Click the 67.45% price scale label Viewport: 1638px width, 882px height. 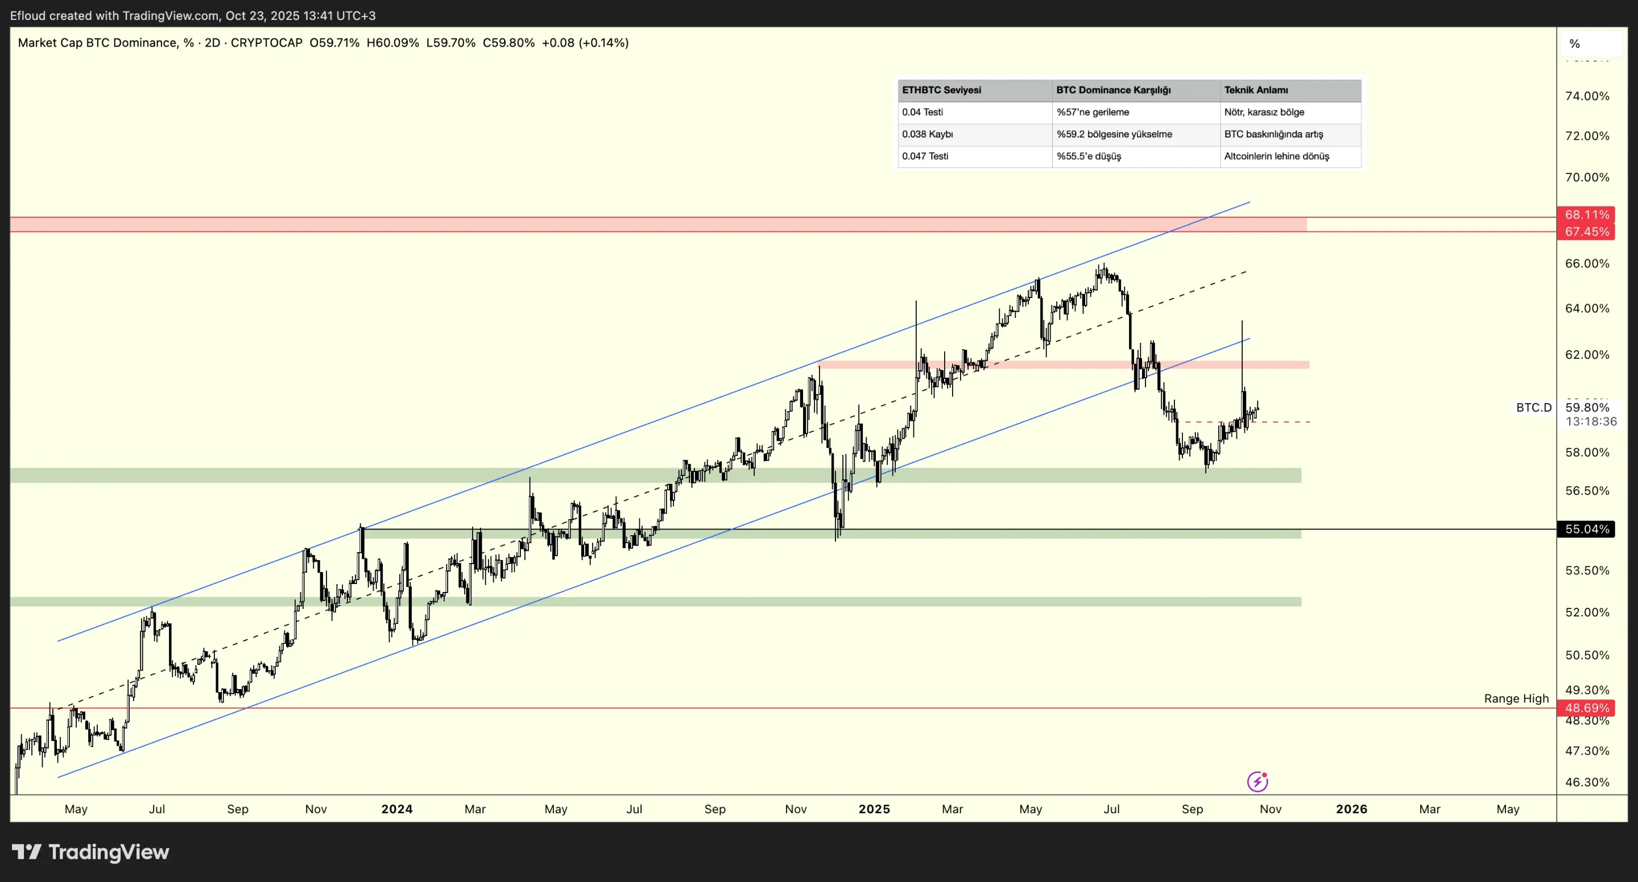click(1587, 231)
